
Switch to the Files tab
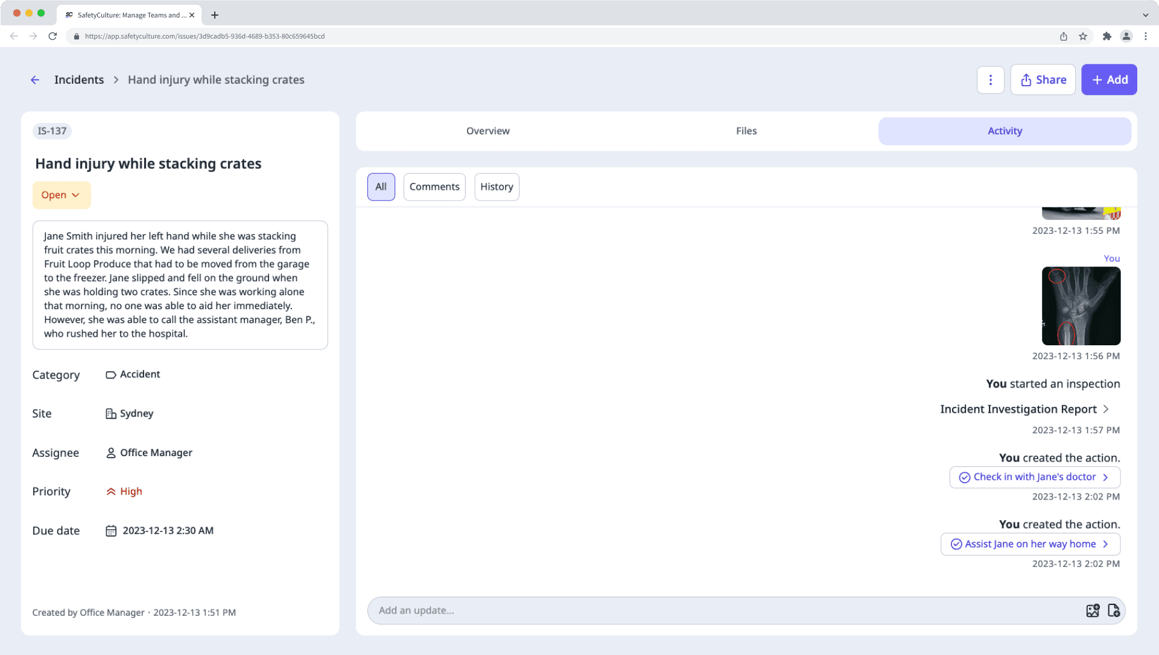click(746, 131)
